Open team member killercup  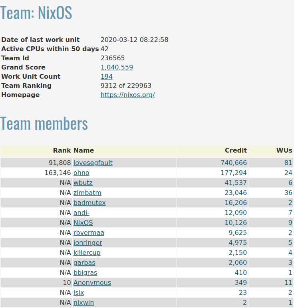(87, 253)
